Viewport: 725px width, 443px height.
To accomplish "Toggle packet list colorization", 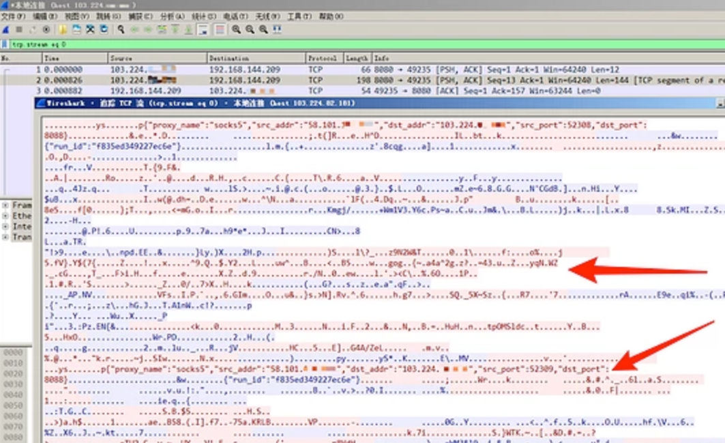I will point(220,29).
